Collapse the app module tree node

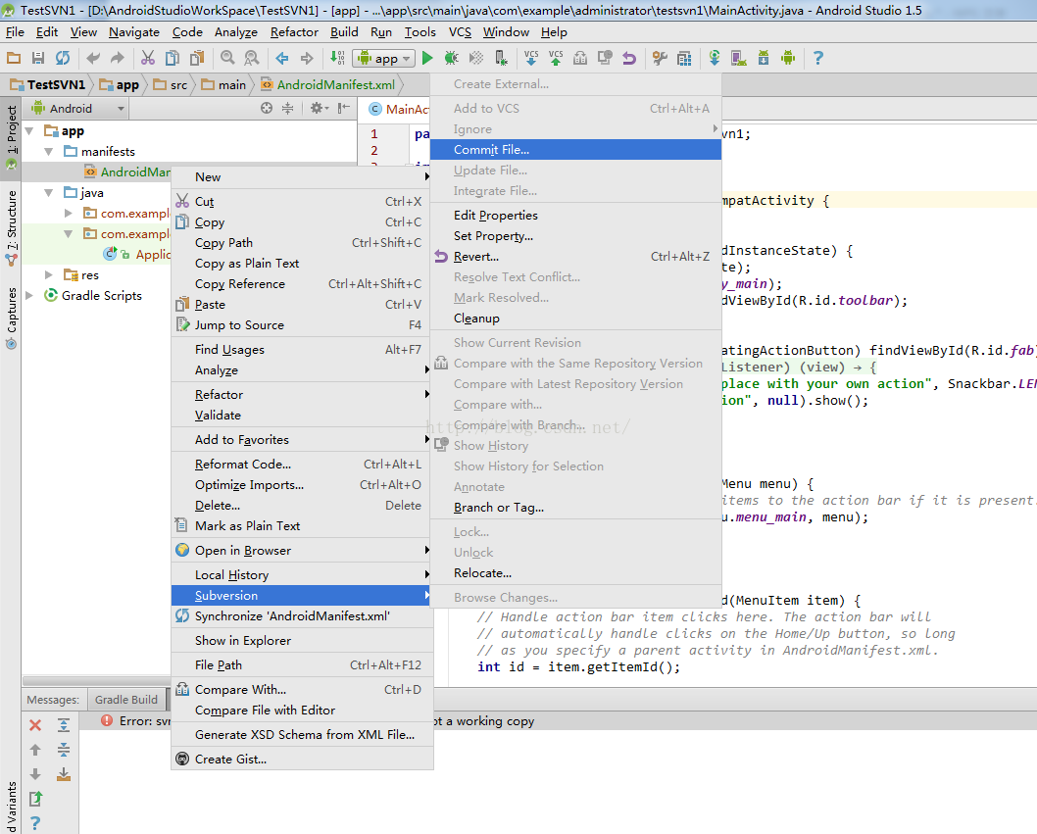[29, 131]
